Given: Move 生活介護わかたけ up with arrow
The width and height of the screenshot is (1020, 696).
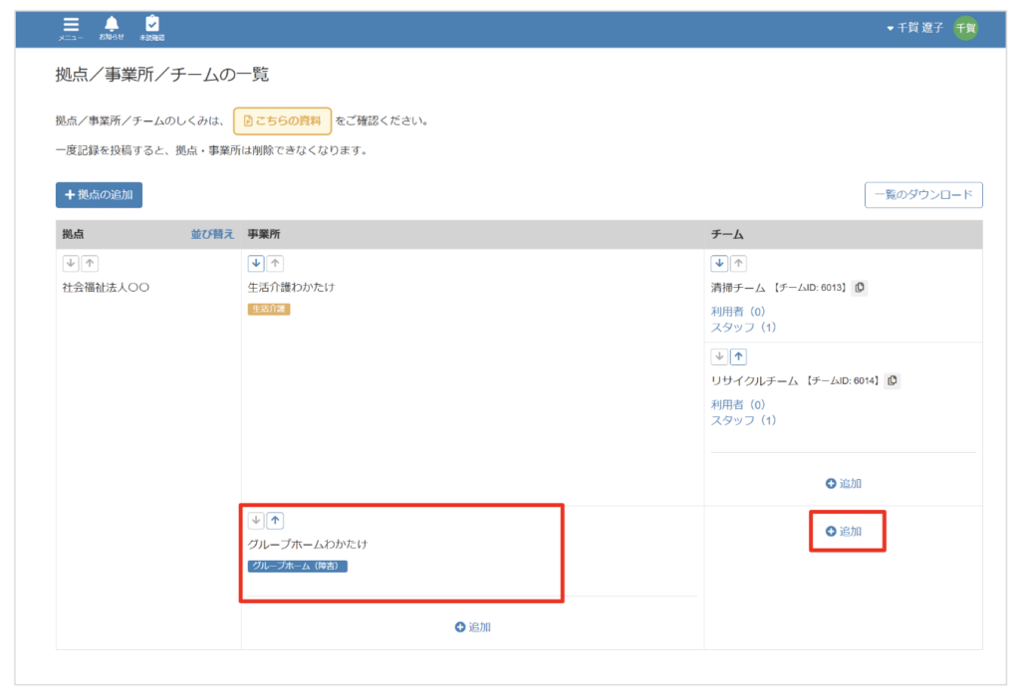Looking at the screenshot, I should (x=275, y=264).
